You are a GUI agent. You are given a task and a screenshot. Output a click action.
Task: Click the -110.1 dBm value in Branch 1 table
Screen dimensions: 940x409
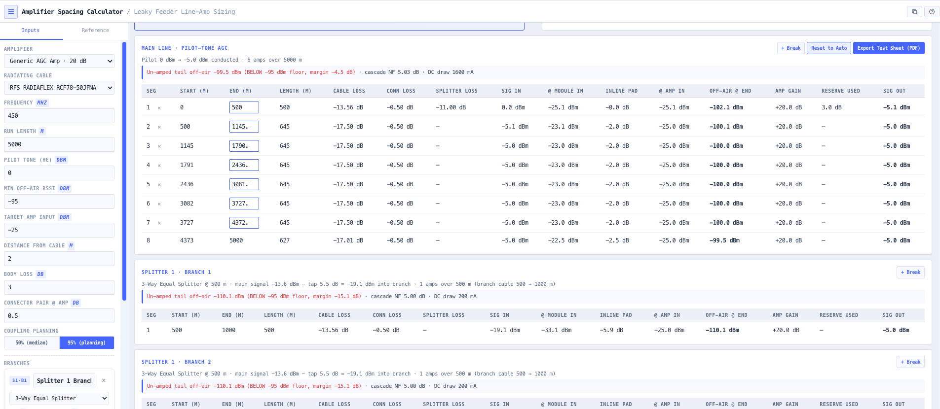(x=722, y=330)
